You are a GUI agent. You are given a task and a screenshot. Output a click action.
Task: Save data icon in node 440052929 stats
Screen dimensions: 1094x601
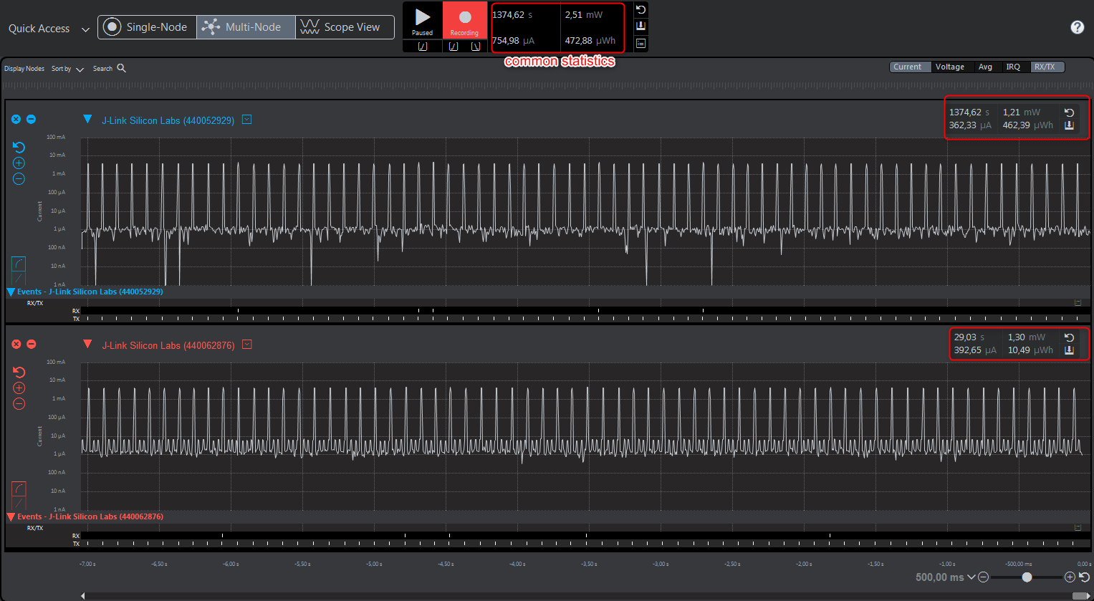[1069, 125]
